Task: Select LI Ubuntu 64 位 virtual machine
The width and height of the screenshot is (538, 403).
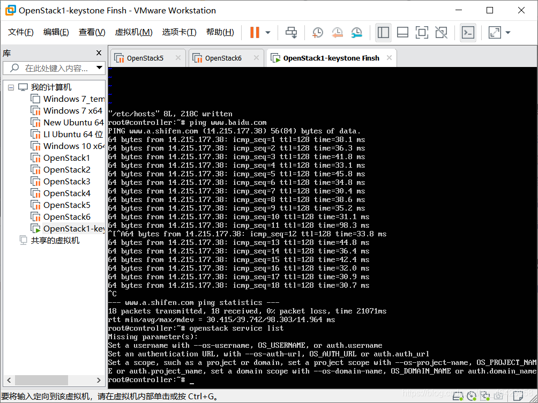Action: (x=73, y=134)
